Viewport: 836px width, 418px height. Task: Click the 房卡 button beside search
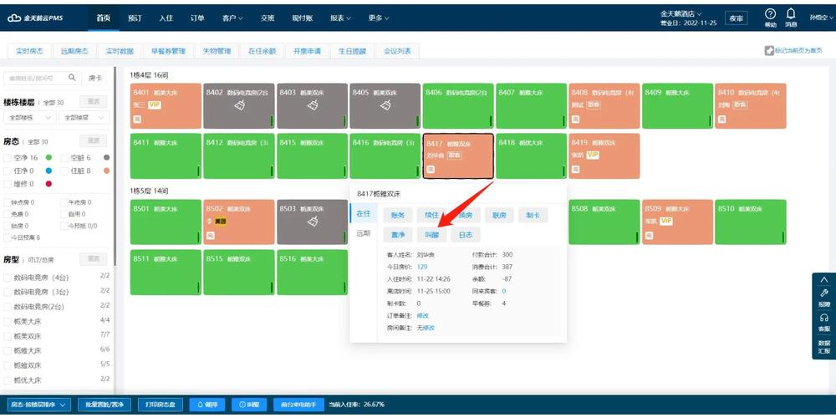point(95,78)
